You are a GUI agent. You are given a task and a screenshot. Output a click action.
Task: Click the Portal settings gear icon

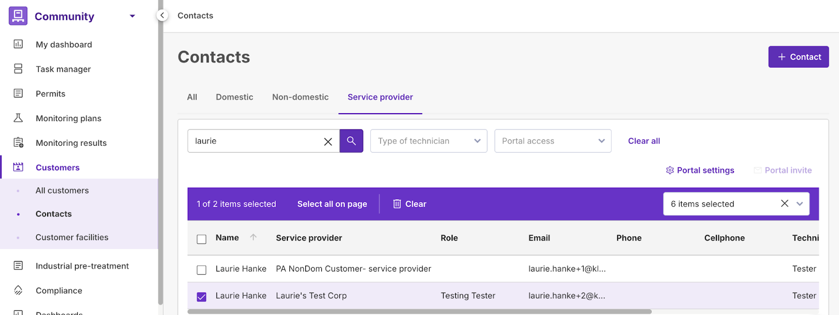tap(670, 170)
